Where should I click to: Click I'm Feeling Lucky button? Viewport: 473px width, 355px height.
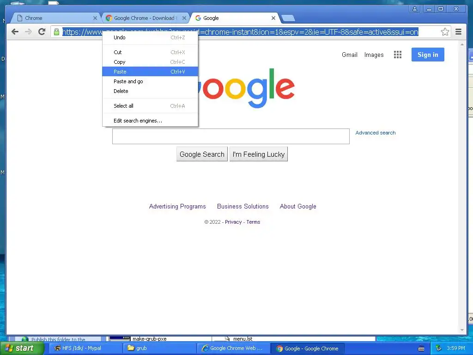259,154
